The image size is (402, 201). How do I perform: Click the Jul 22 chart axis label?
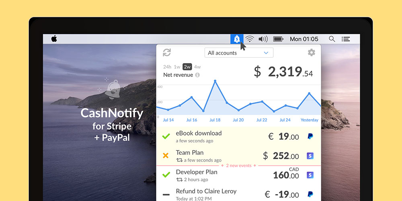coord(262,120)
